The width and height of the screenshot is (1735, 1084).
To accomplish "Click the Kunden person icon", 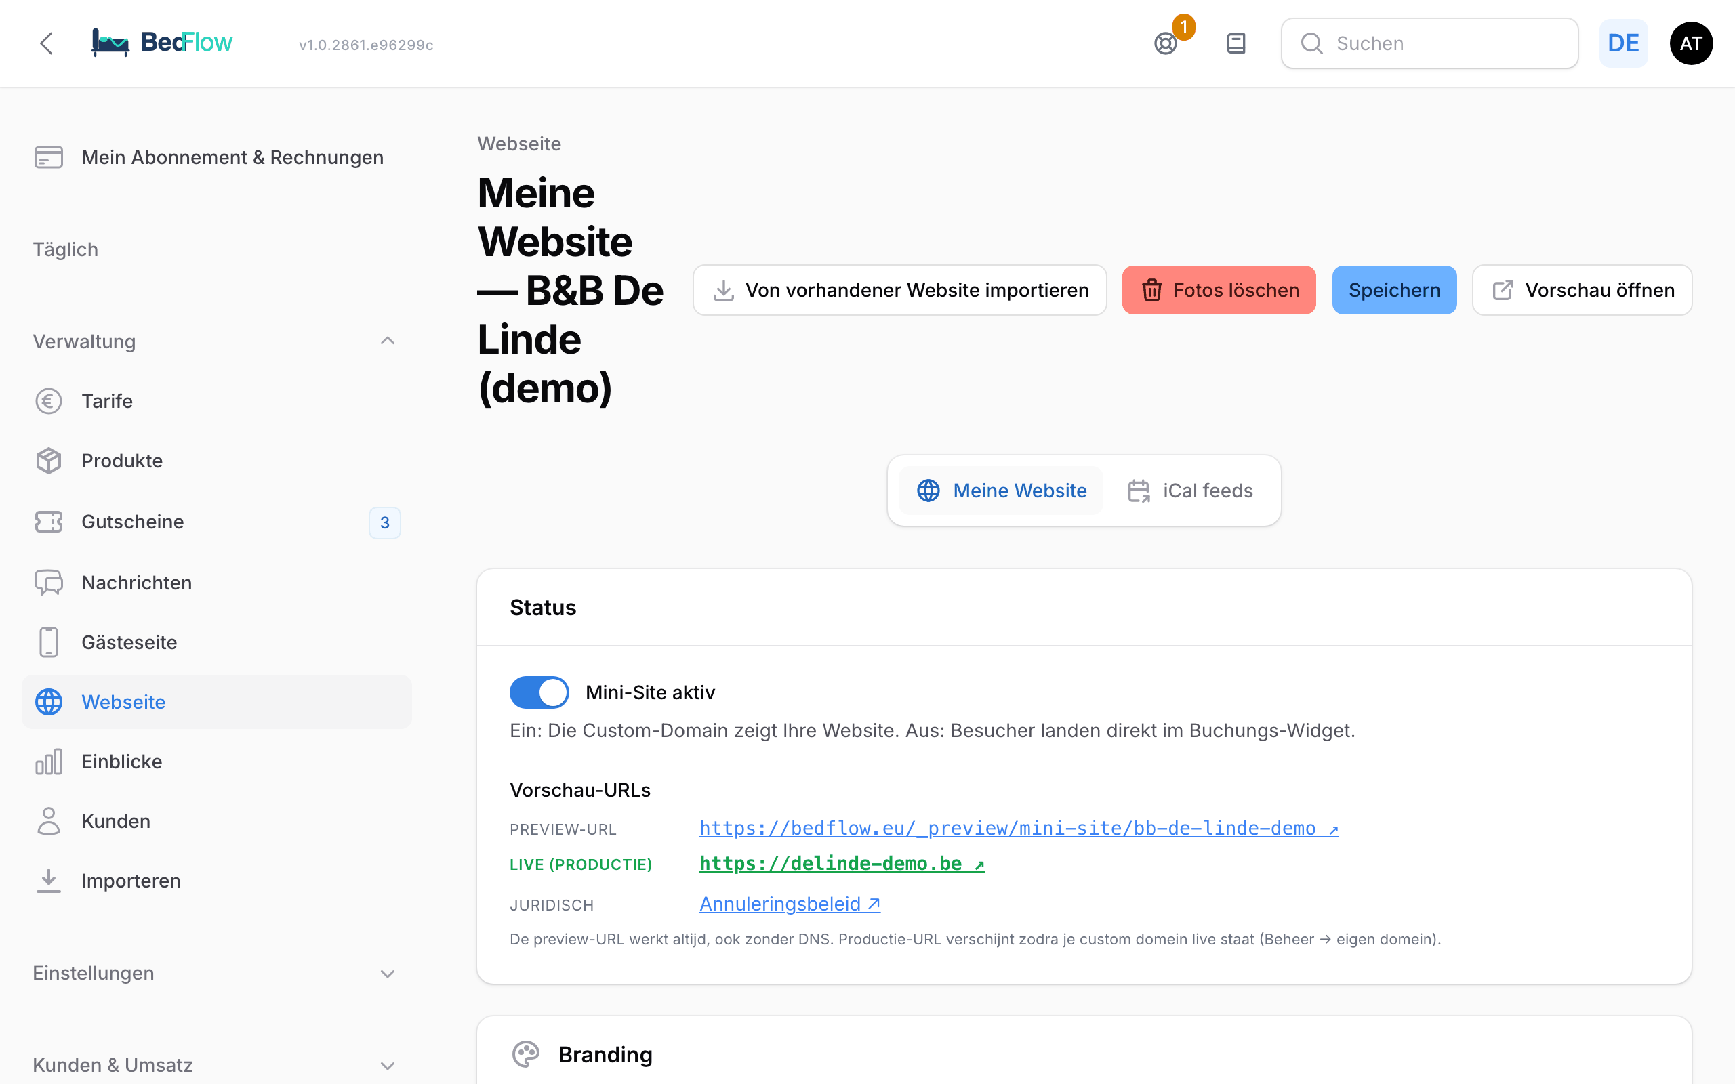I will click(x=49, y=821).
